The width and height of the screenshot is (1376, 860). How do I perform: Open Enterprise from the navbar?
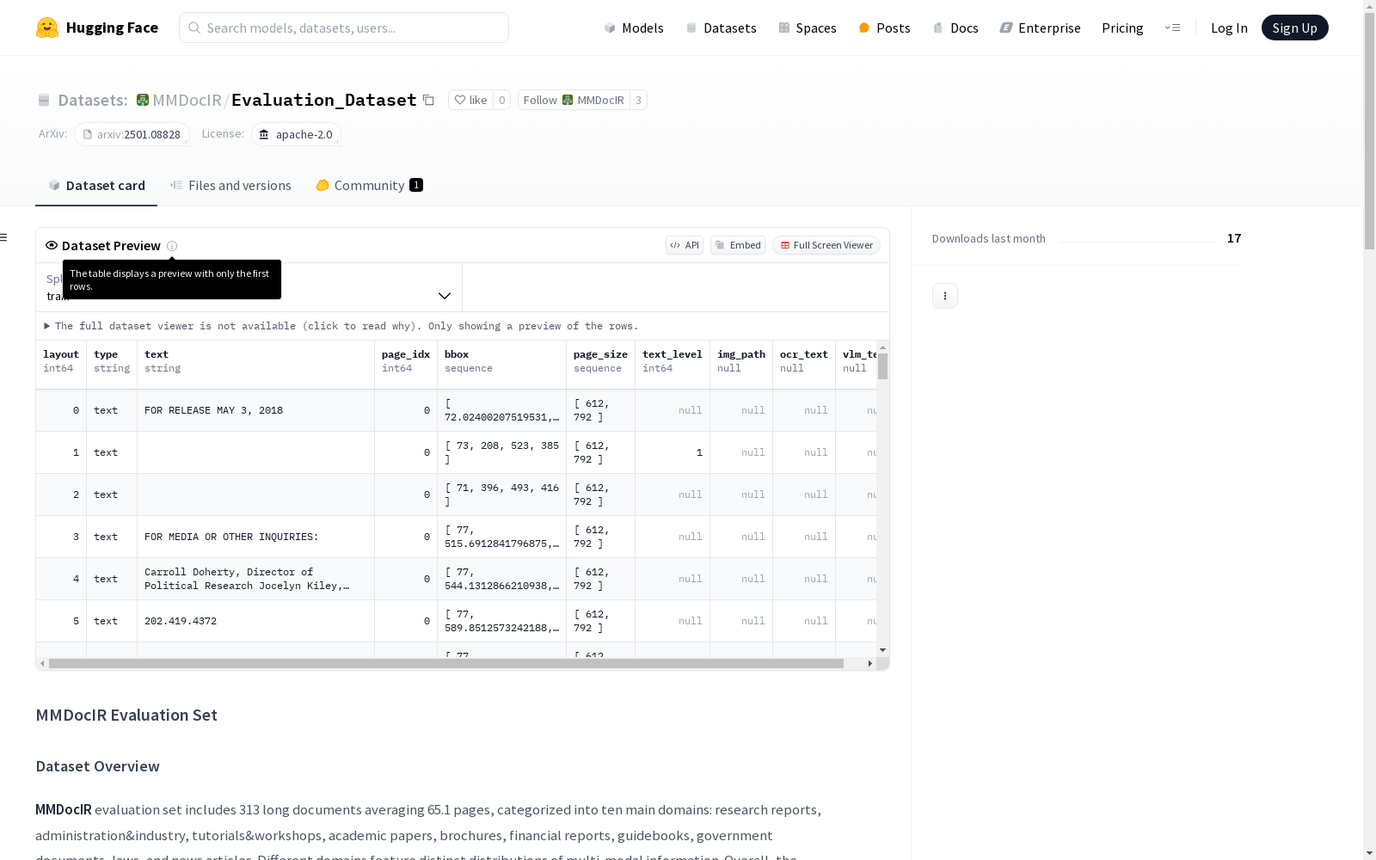point(1040,28)
